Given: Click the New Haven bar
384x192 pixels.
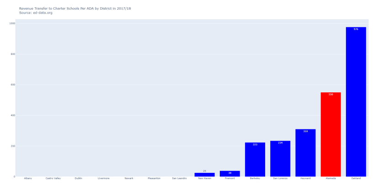Looking at the screenshot, I should (204, 175).
